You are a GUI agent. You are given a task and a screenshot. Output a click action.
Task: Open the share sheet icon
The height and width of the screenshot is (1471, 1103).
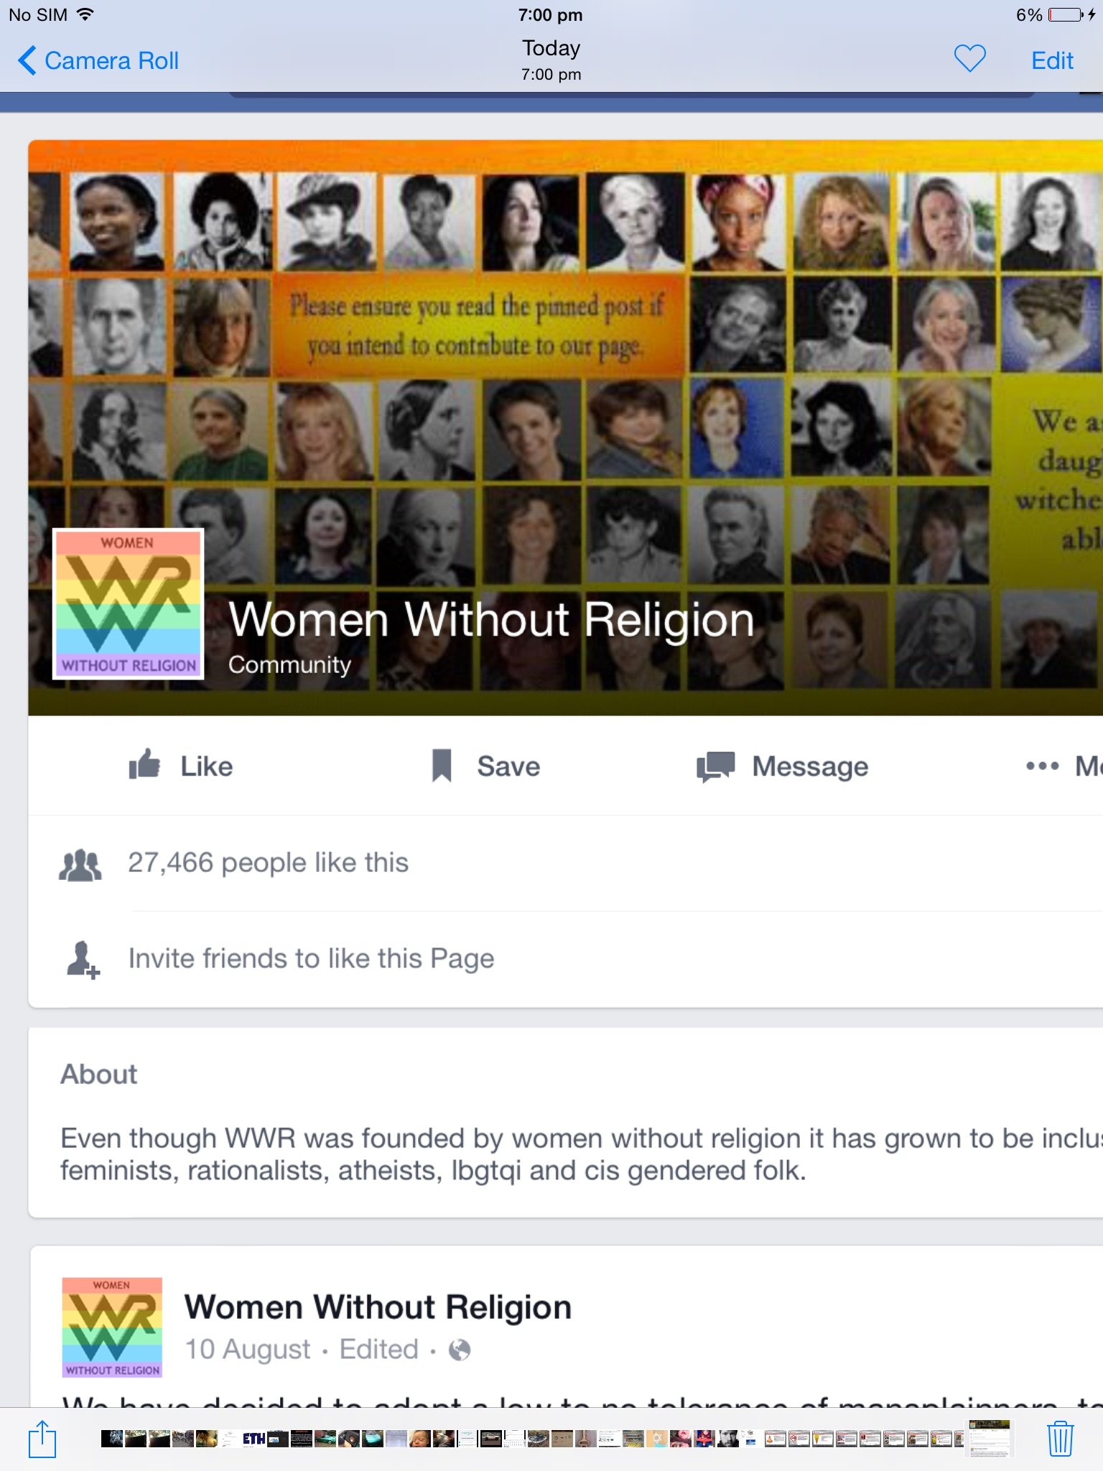click(42, 1439)
